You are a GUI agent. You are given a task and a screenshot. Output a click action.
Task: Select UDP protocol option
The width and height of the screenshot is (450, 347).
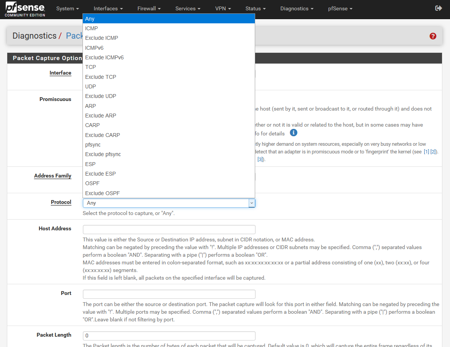[169, 86]
